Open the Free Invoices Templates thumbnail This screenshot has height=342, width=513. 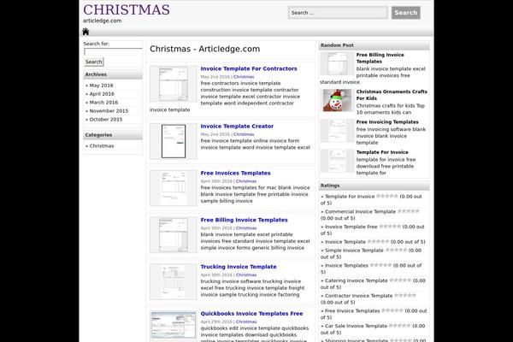(174, 188)
